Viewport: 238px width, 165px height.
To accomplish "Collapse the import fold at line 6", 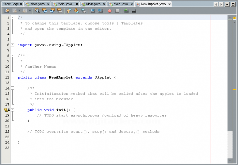I will tap(12, 45).
